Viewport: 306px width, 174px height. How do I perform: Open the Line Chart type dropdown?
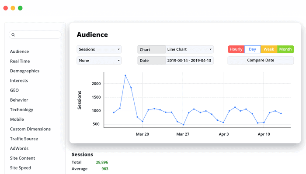[189, 49]
